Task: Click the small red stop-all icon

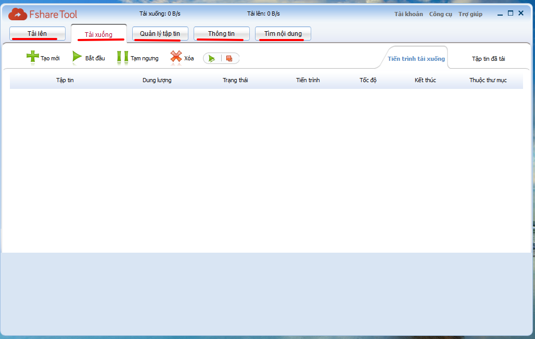Action: [x=230, y=59]
